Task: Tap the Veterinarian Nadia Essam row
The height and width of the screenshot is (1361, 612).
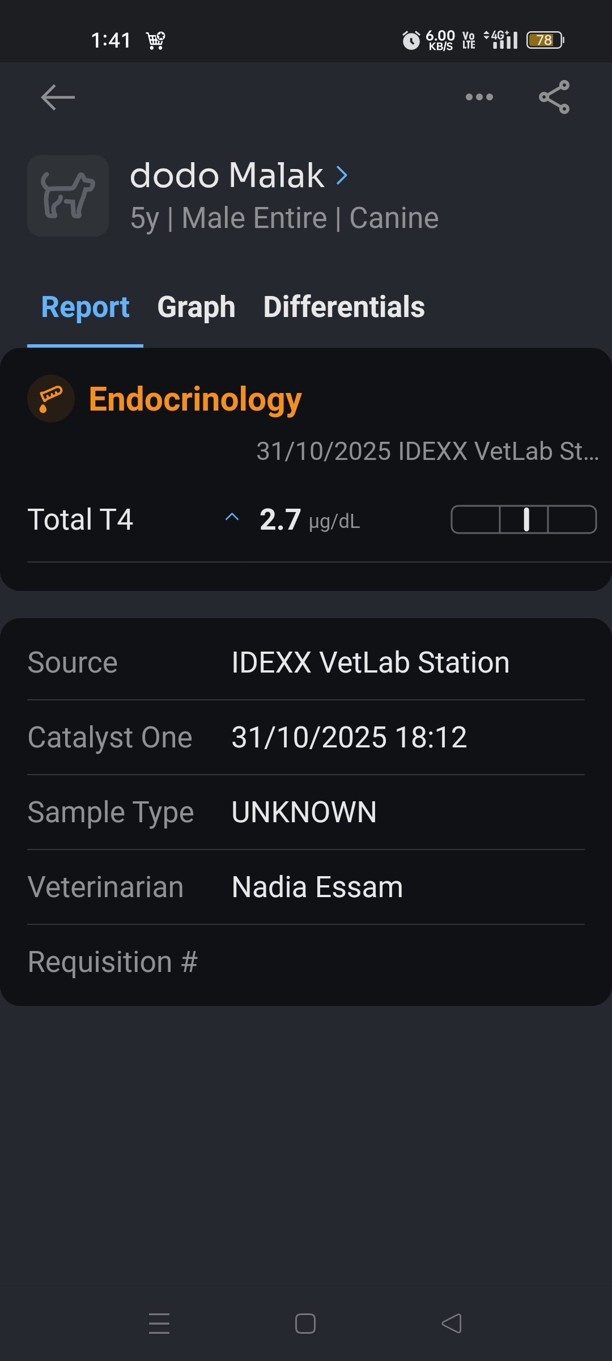Action: pyautogui.click(x=306, y=887)
